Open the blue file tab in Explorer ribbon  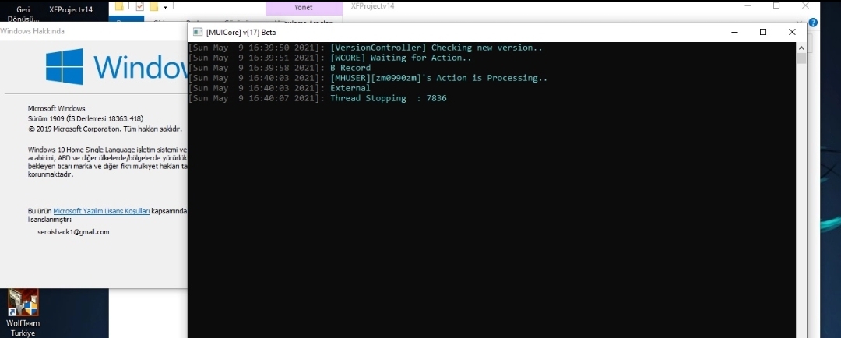click(x=127, y=19)
